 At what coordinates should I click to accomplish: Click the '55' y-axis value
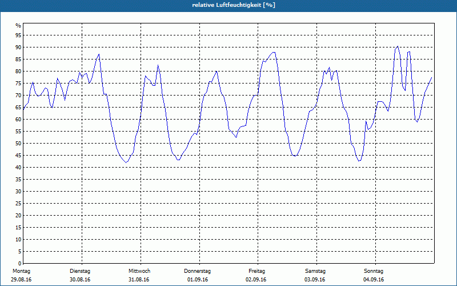pyautogui.click(x=18, y=132)
